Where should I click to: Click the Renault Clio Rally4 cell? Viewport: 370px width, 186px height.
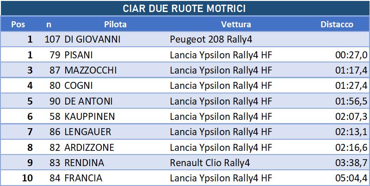[210, 162]
